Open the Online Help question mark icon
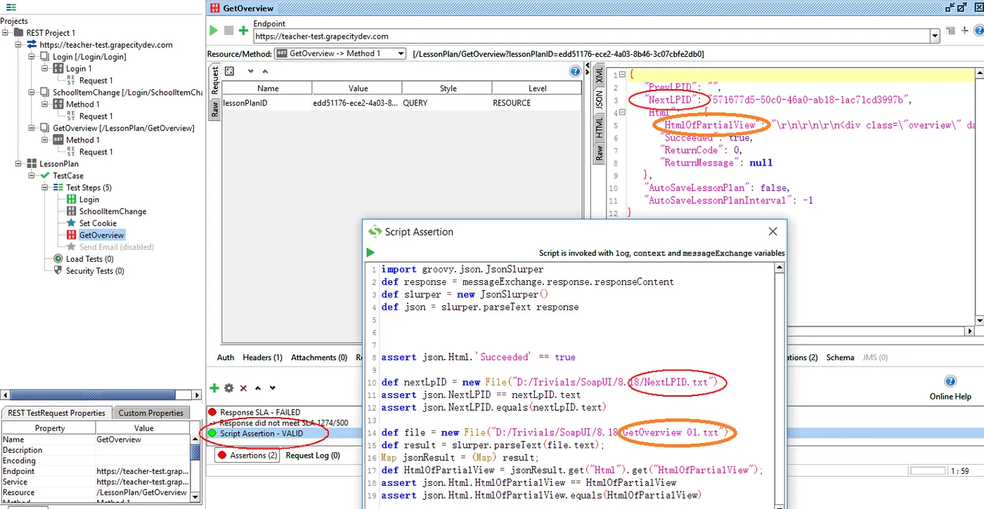Image resolution: width=984 pixels, height=509 pixels. point(950,381)
